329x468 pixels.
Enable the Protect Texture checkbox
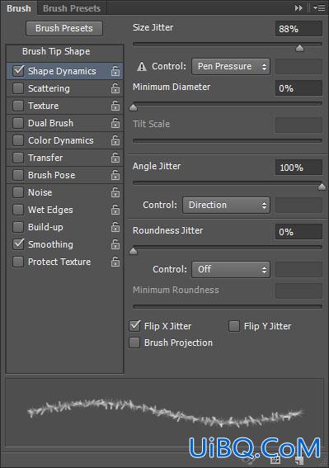(x=18, y=262)
